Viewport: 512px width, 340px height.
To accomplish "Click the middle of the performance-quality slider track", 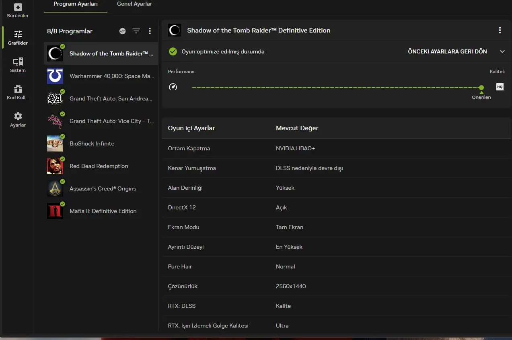I will tap(337, 87).
